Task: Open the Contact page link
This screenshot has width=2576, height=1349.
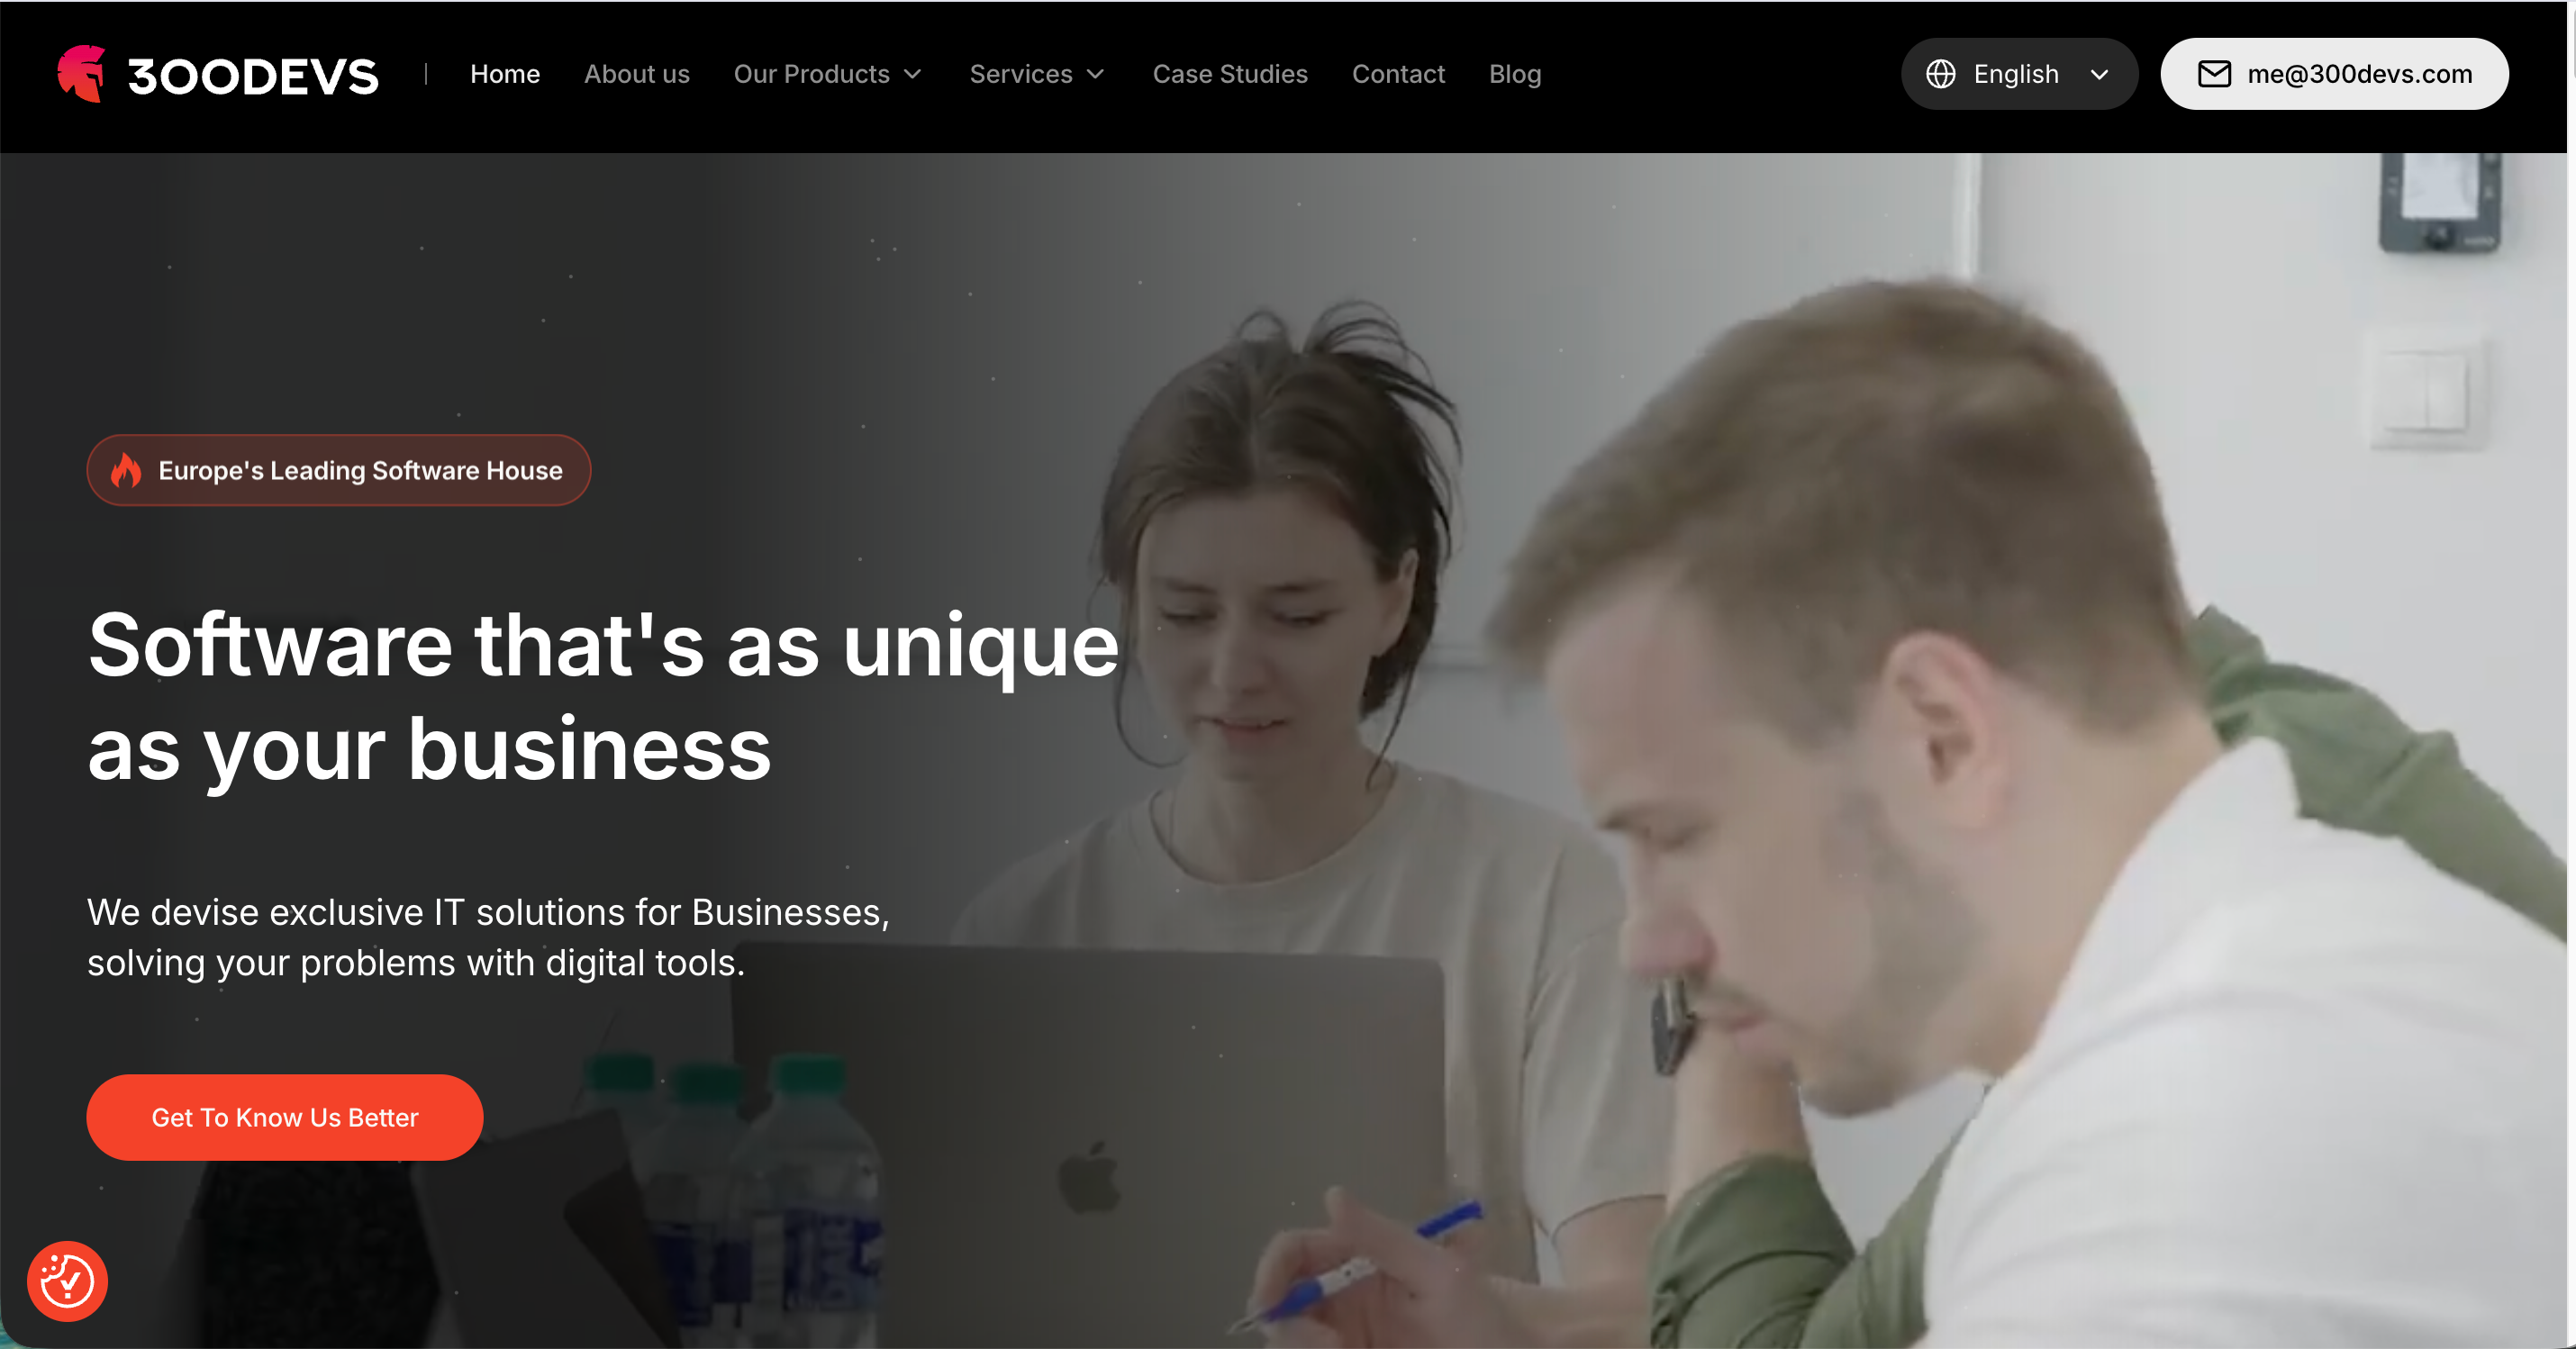Action: point(1398,74)
